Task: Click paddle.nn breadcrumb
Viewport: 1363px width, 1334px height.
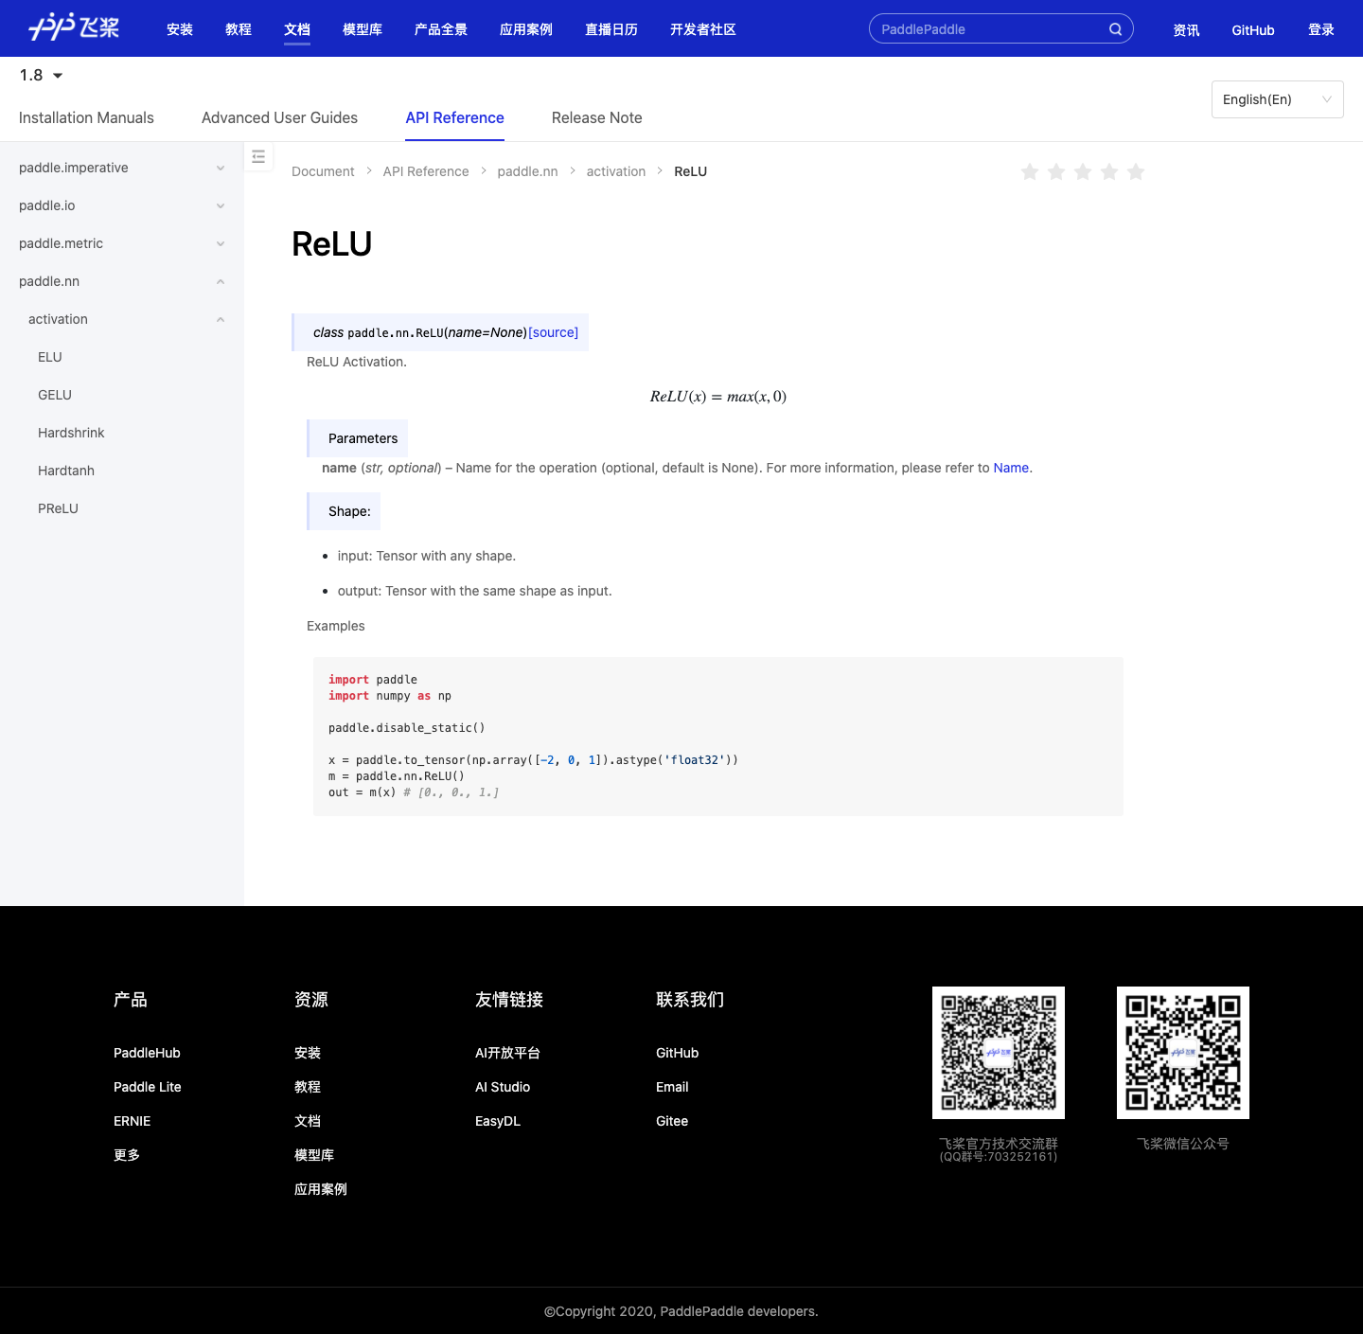Action: [527, 171]
